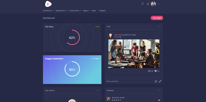Click the Hit Rate 62% progress ring
The width and height of the screenshot is (206, 102).
[x=72, y=37]
